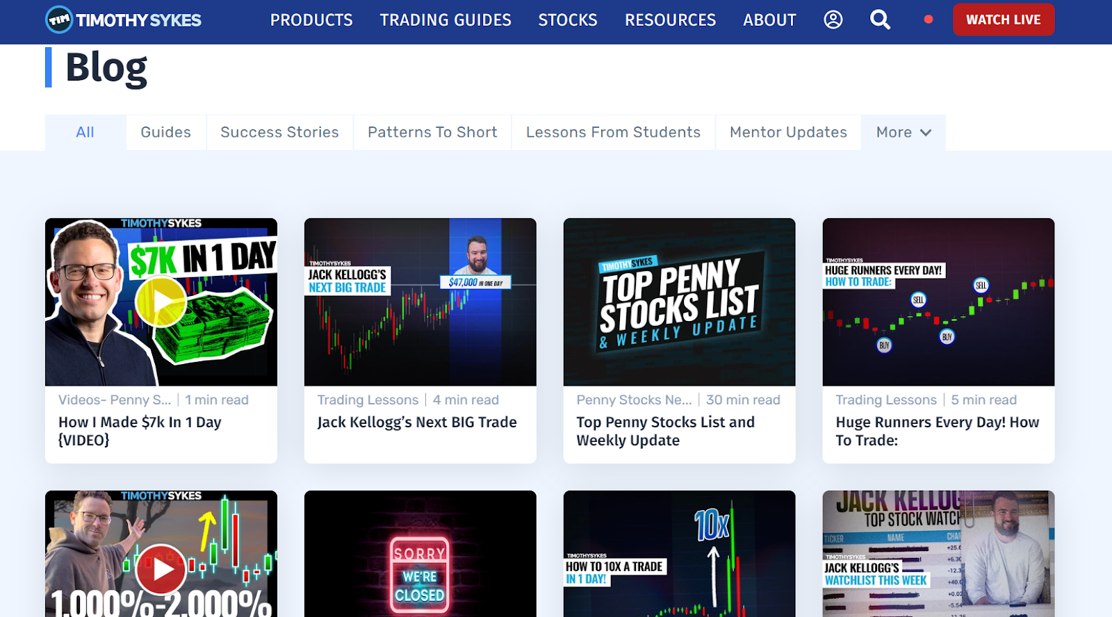Click Trading Lessons label on Huge Runners card
This screenshot has height=617, width=1112.
(x=886, y=400)
